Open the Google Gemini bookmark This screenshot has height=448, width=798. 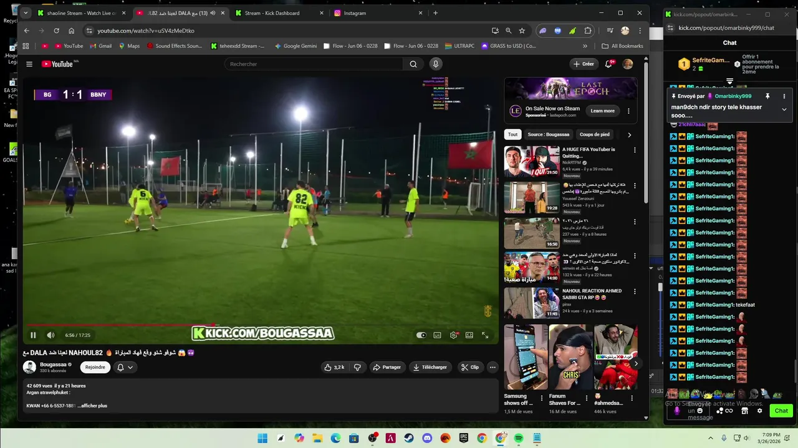point(295,46)
